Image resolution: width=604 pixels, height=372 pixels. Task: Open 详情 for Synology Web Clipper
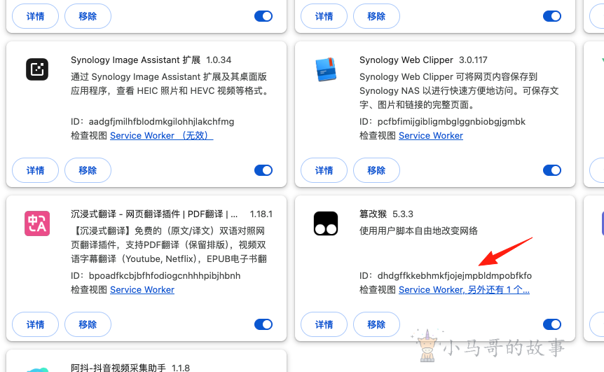(324, 170)
